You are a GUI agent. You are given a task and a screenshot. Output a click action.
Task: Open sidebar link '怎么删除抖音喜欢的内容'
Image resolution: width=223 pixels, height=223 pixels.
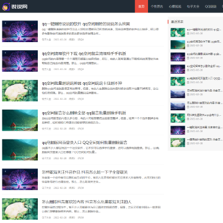tap(204, 103)
